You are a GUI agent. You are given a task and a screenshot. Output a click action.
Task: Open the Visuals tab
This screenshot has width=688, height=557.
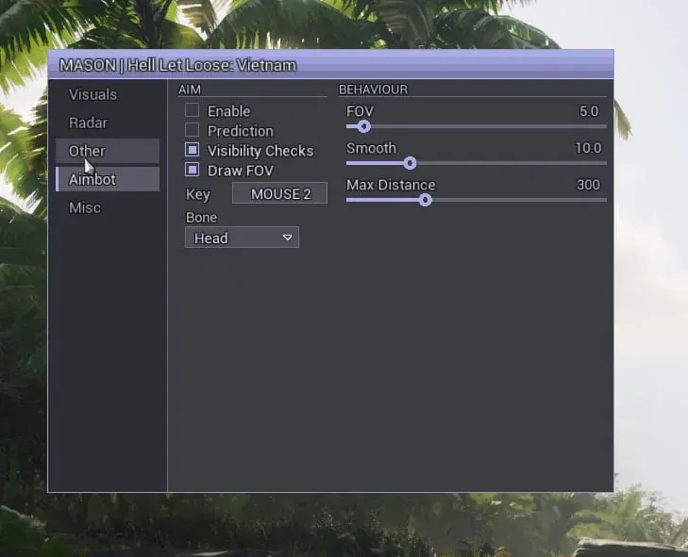click(107, 94)
